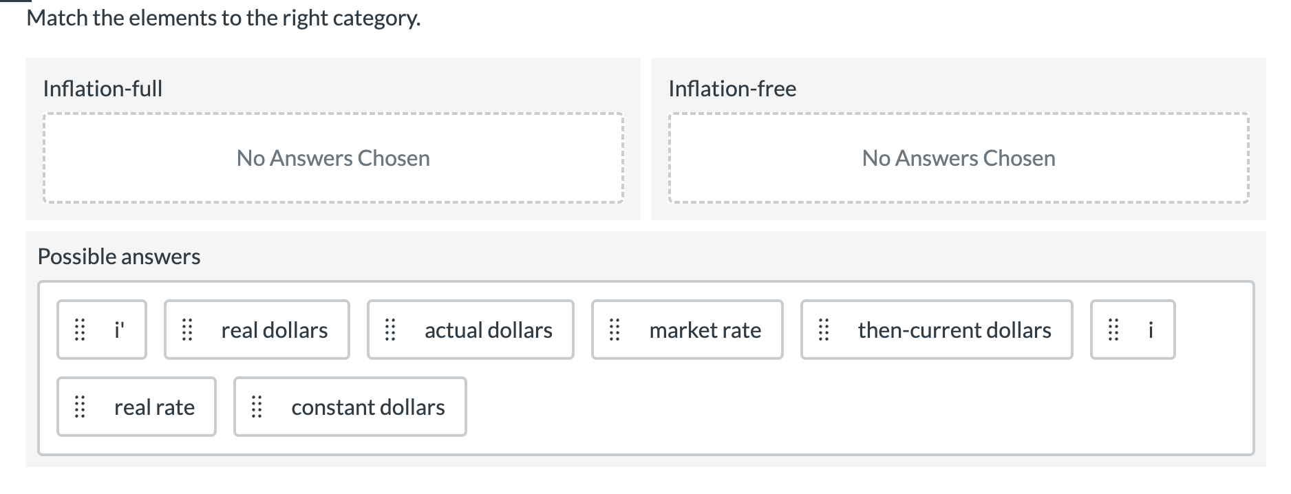Image resolution: width=1291 pixels, height=494 pixels.
Task: Click the drag handle on the i chip
Action: click(x=1114, y=330)
